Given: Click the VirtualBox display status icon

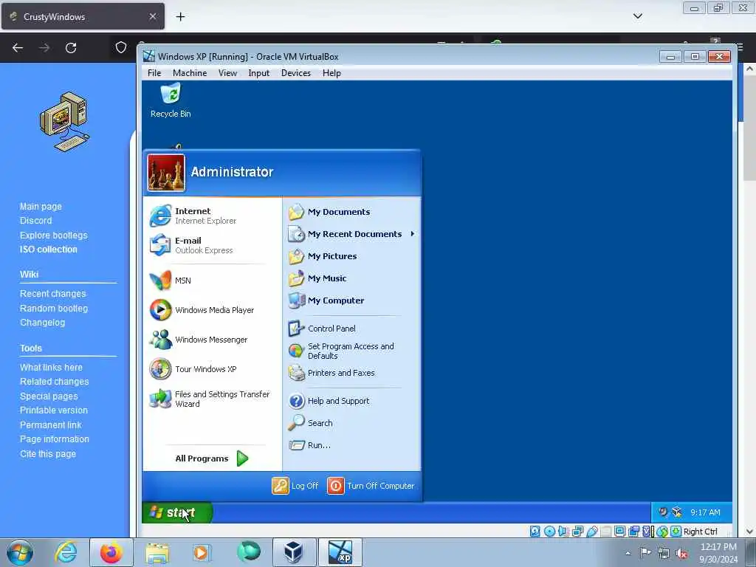Looking at the screenshot, I should click(x=619, y=532).
